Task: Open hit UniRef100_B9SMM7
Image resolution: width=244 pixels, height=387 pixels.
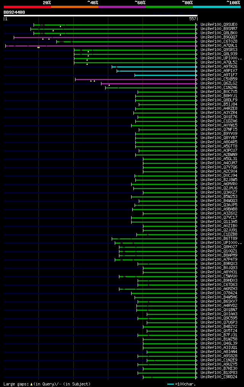Action: point(219,29)
